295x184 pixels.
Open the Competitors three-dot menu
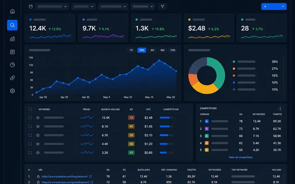(x=280, y=109)
